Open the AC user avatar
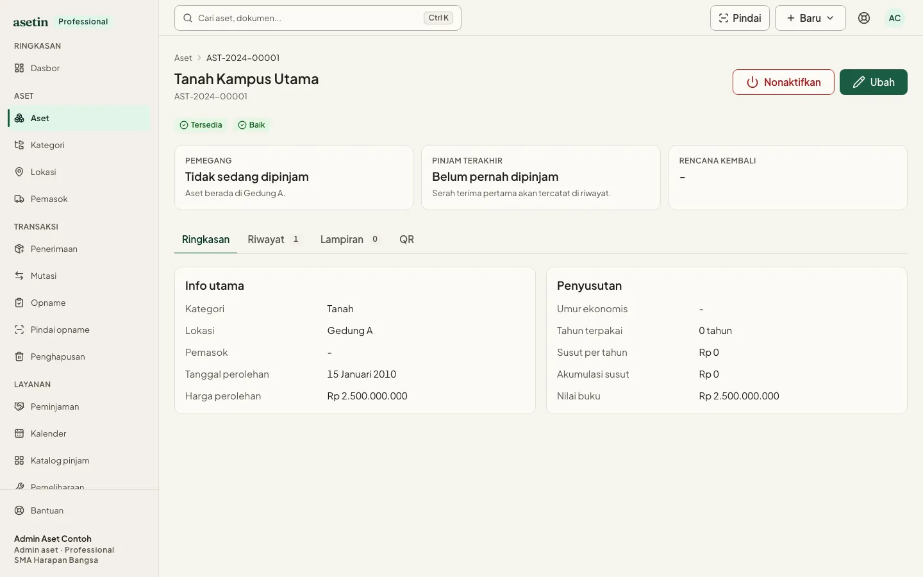The image size is (923, 577). 895,18
